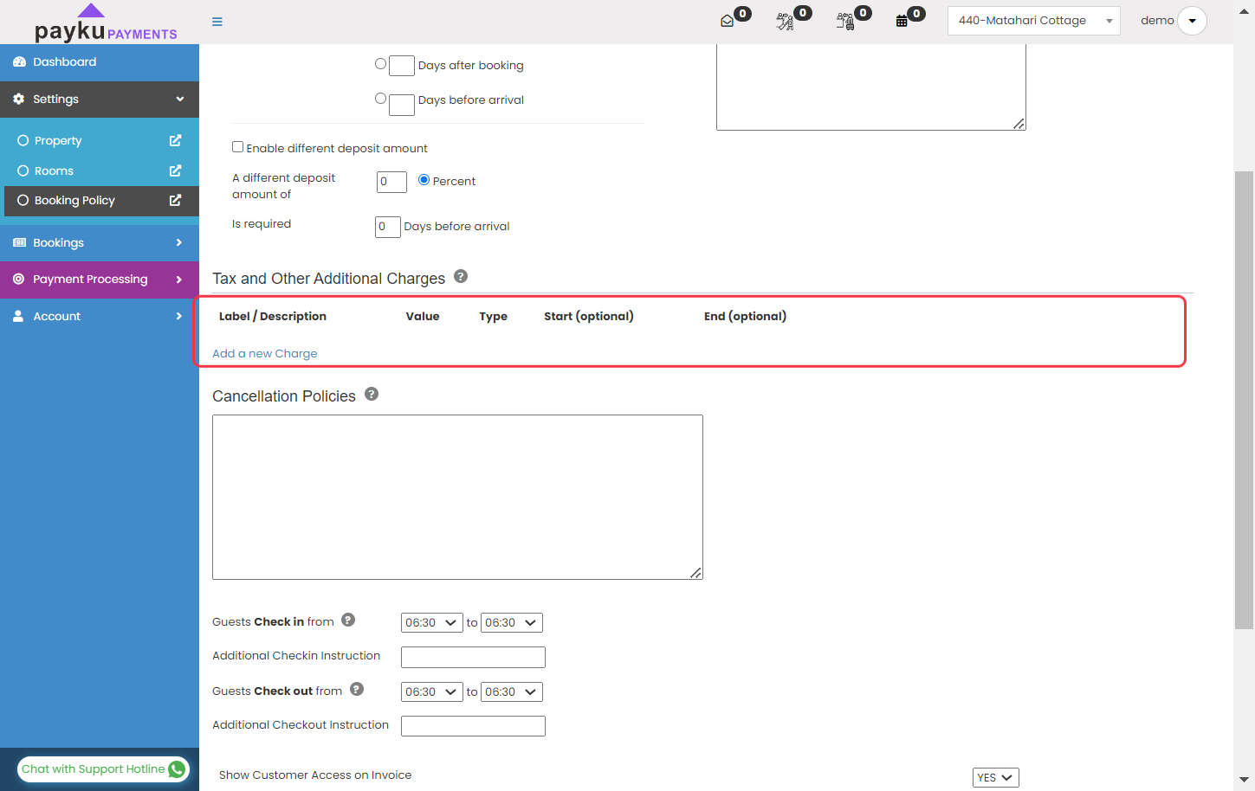Image resolution: width=1255 pixels, height=791 pixels.
Task: Collapse the Settings menu chevron
Action: tap(180, 100)
